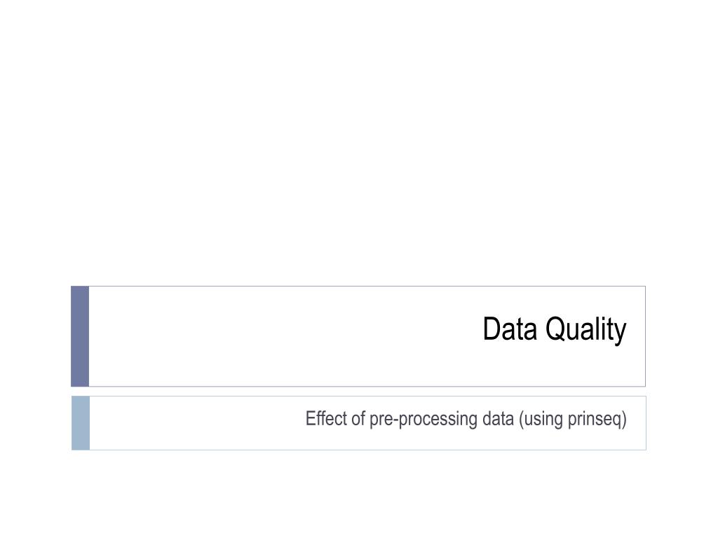Select the subtitle line about pre-processing data
The height and width of the screenshot is (538, 718).
[466, 420]
